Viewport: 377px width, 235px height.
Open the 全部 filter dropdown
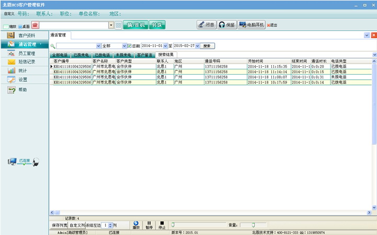tap(124, 46)
